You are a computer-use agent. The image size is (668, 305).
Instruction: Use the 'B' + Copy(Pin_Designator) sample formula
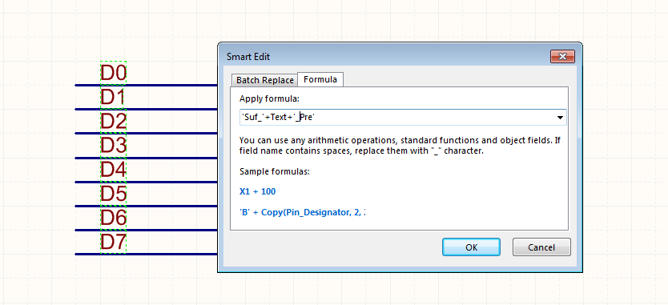click(303, 212)
